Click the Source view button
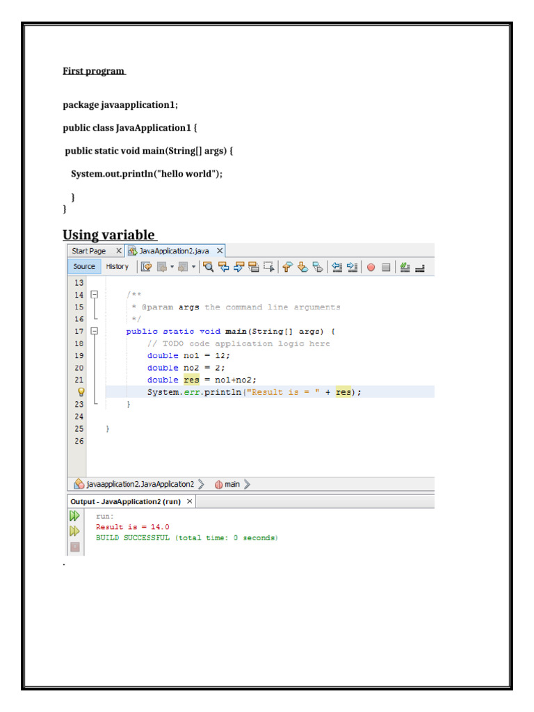Screen dimensions: 534x712 click(84, 266)
